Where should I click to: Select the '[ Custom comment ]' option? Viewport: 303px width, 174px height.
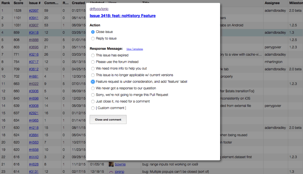93,108
